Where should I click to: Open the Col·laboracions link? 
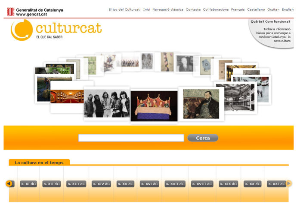(x=216, y=9)
